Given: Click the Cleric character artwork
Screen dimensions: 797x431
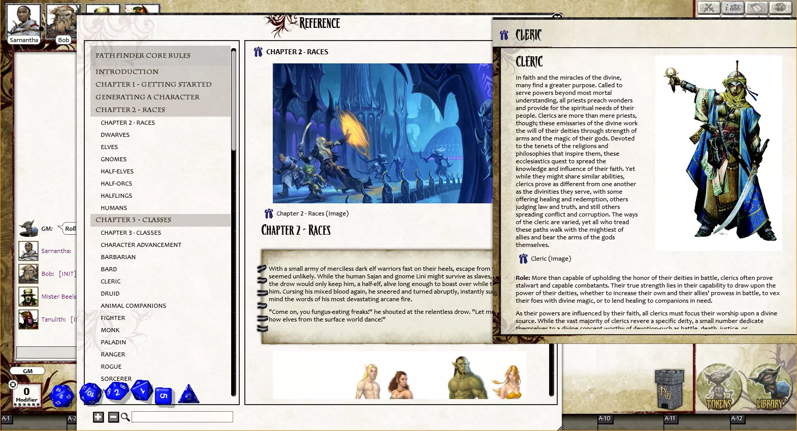Looking at the screenshot, I should point(718,153).
